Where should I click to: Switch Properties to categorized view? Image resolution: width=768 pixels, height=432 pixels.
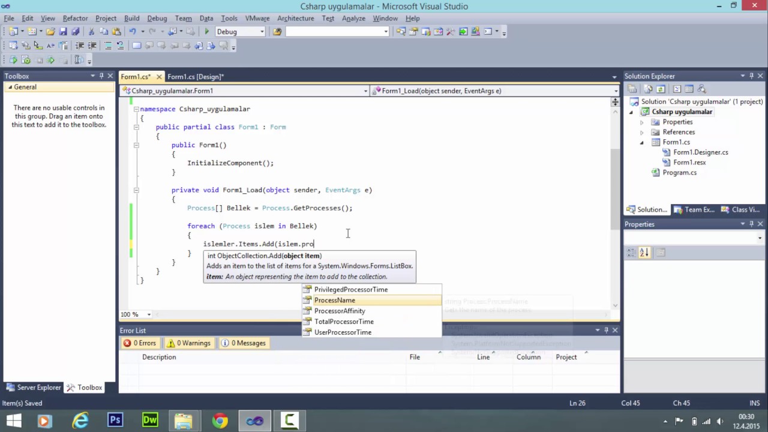631,253
